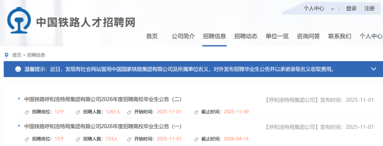Click 开始时间 2025-11-01 value in announcement (一)

point(169,139)
